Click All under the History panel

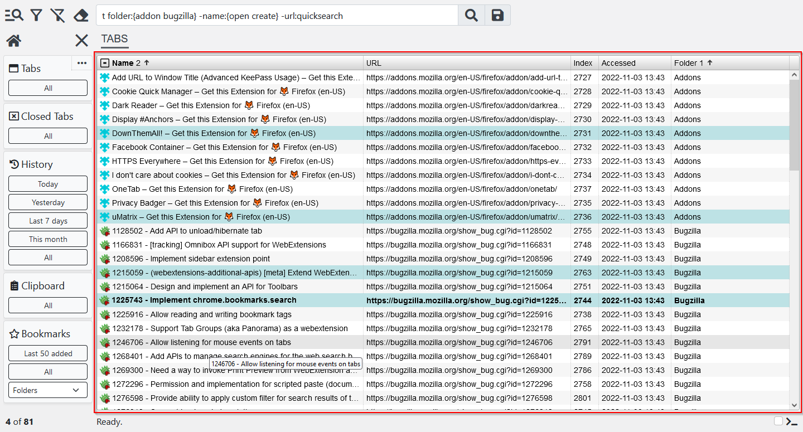tap(48, 258)
